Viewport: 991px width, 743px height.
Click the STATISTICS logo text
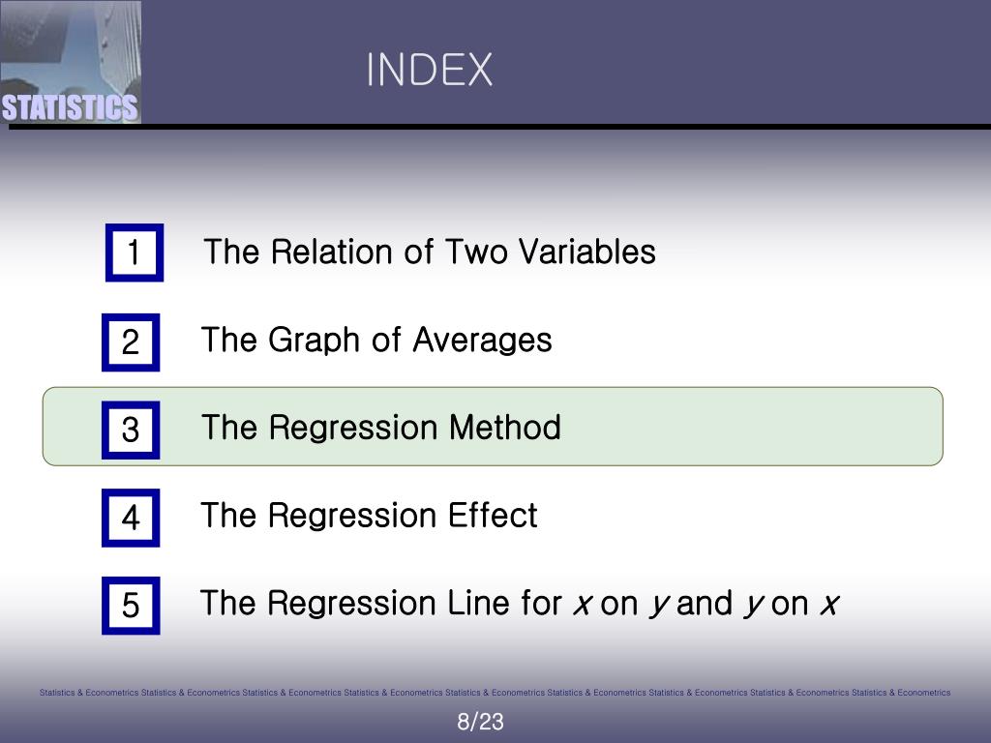(x=70, y=107)
